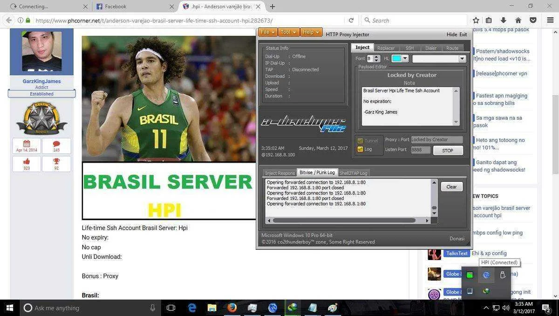Screen dimensions: 559x316
Task: Bookmark this page with star icon
Action: (x=476, y=21)
